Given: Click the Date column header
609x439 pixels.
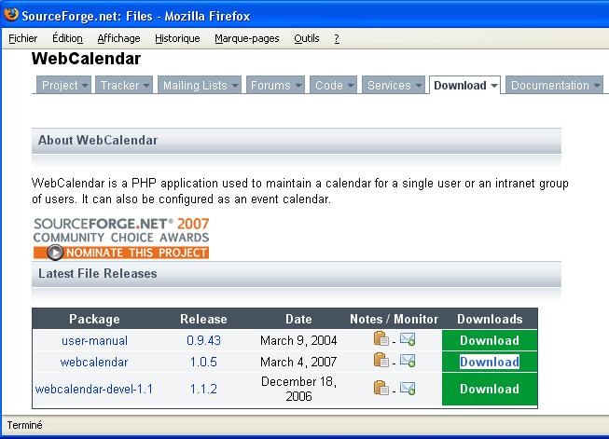Looking at the screenshot, I should [x=298, y=319].
